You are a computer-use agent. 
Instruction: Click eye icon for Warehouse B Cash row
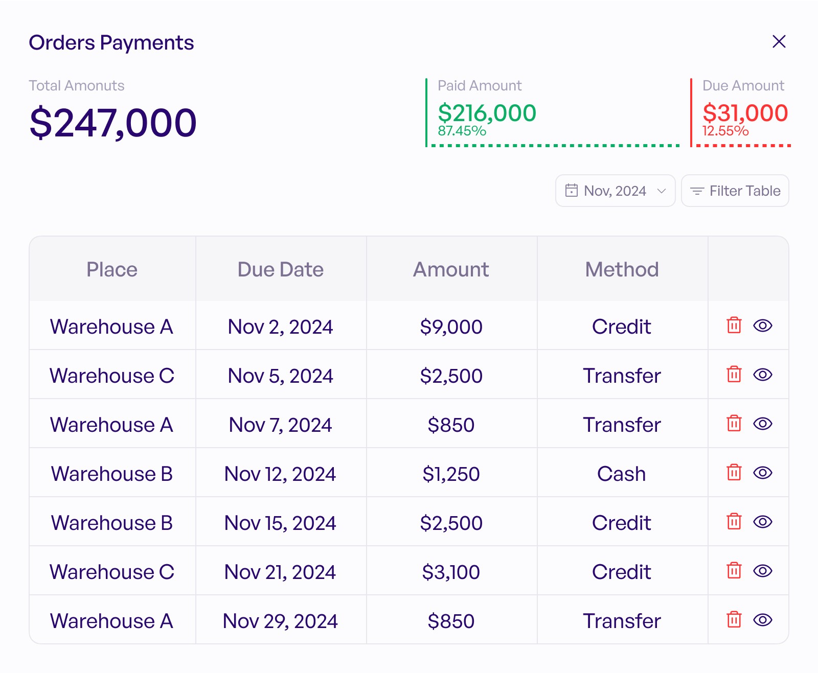763,473
